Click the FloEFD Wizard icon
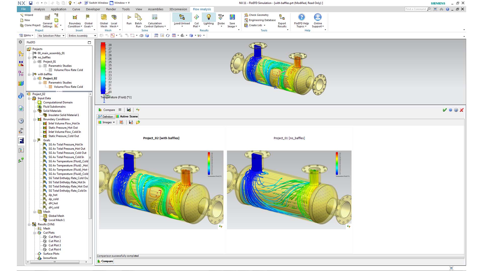The image size is (483, 271). (x=22, y=15)
